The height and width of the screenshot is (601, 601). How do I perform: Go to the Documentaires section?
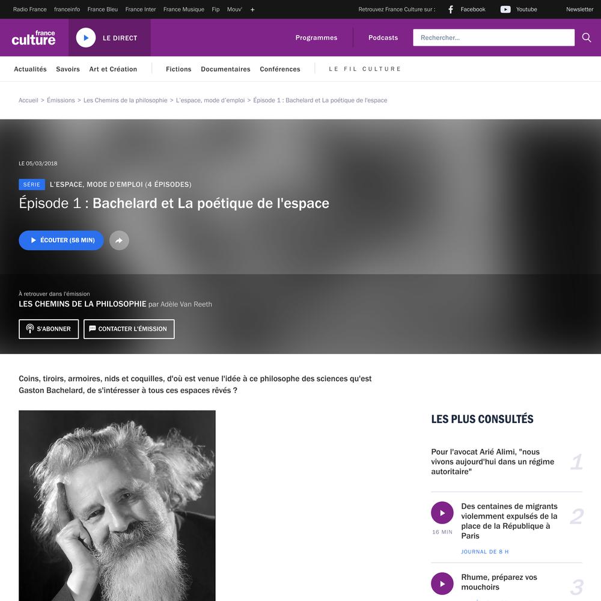click(x=225, y=69)
